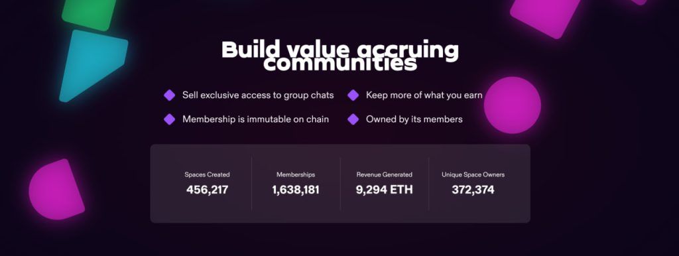Click the magenta square near the top right

[x=545, y=16]
